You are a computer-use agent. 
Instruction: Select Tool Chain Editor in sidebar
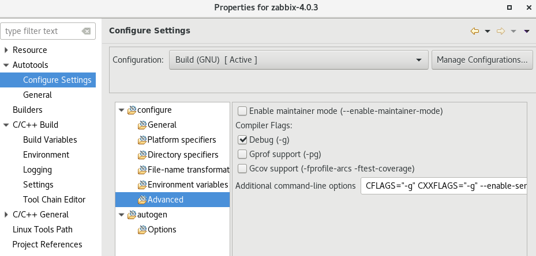54,200
